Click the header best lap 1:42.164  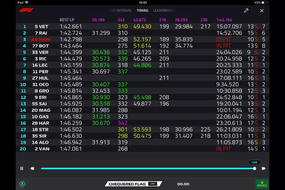(x=224, y=20)
